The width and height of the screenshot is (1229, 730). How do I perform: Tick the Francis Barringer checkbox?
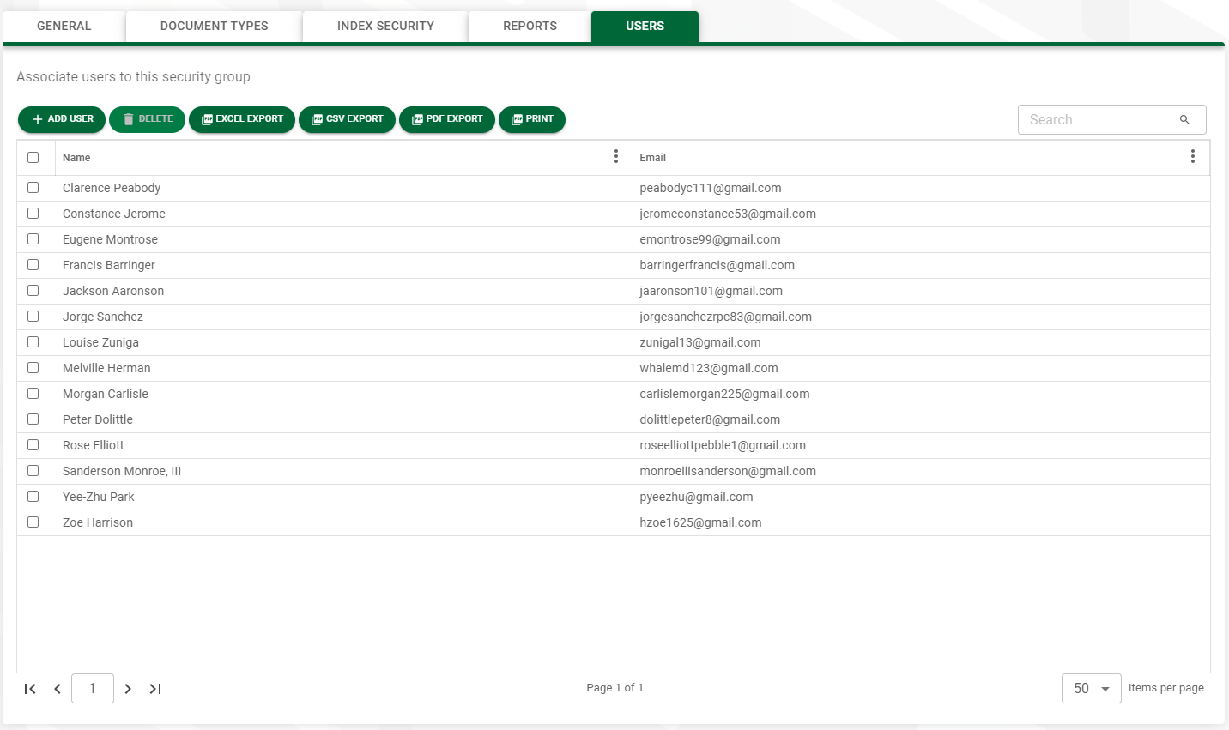[33, 264]
